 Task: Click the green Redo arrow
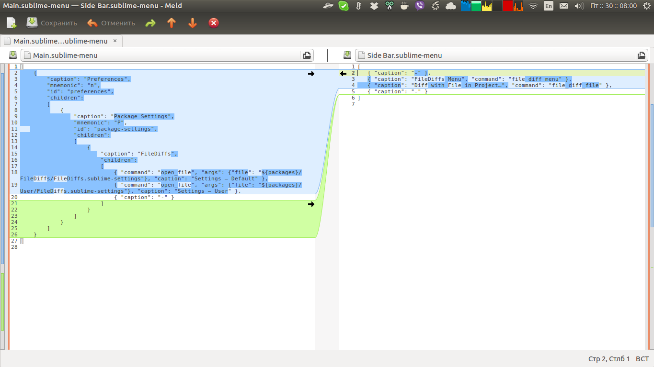150,23
